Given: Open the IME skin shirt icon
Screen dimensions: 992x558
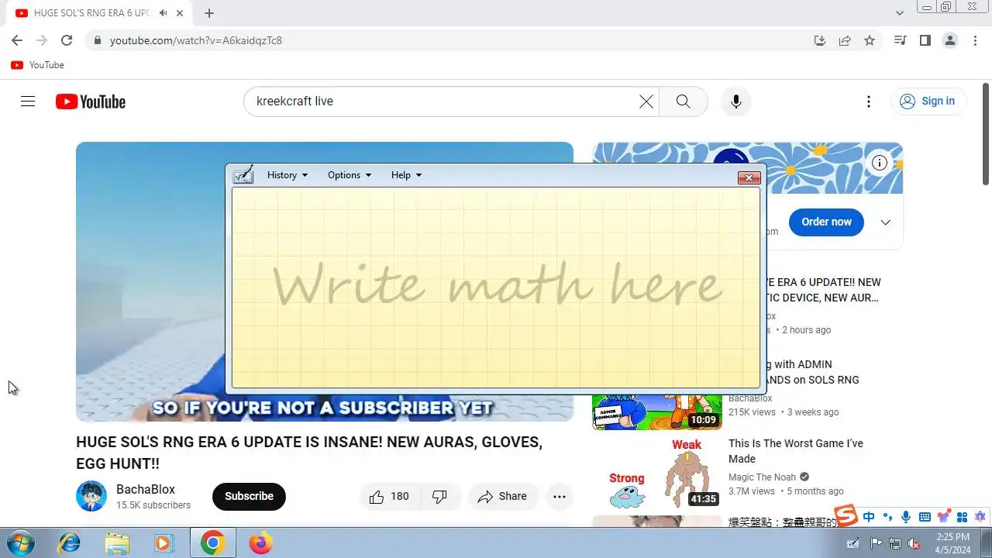Looking at the screenshot, I should pyautogui.click(x=943, y=517).
